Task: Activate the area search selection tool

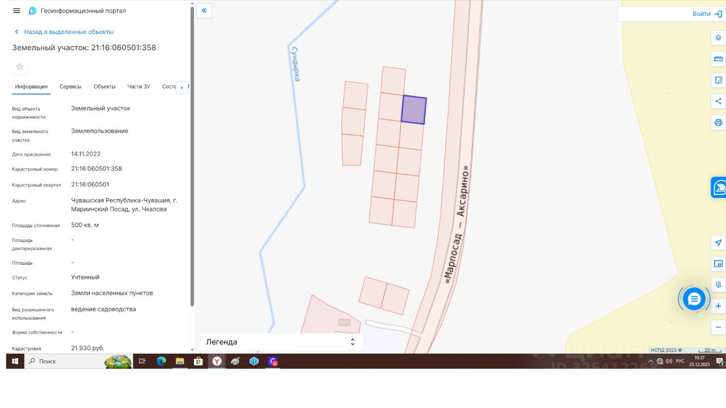Action: [x=718, y=80]
